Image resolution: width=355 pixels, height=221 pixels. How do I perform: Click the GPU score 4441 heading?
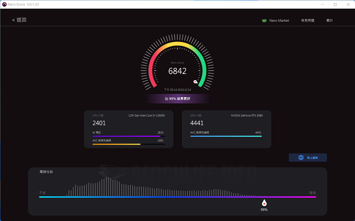(x=197, y=123)
